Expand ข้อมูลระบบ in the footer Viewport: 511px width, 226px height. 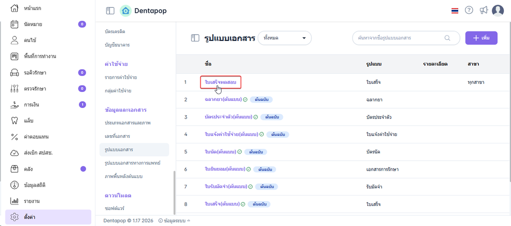coord(174,220)
